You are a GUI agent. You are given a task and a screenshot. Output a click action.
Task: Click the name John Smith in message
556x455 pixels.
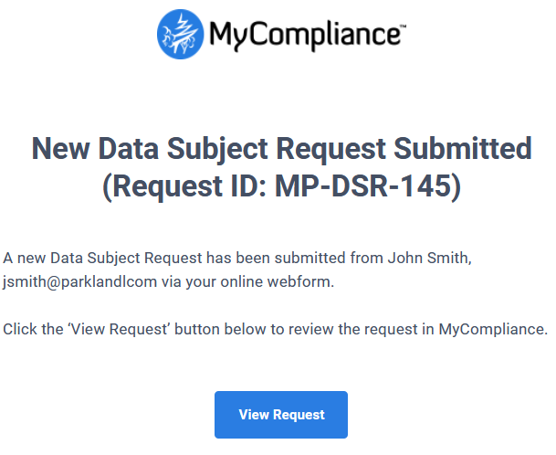428,258
